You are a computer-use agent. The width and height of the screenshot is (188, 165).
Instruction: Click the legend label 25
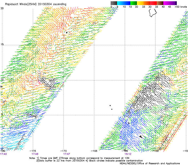[144, 7]
